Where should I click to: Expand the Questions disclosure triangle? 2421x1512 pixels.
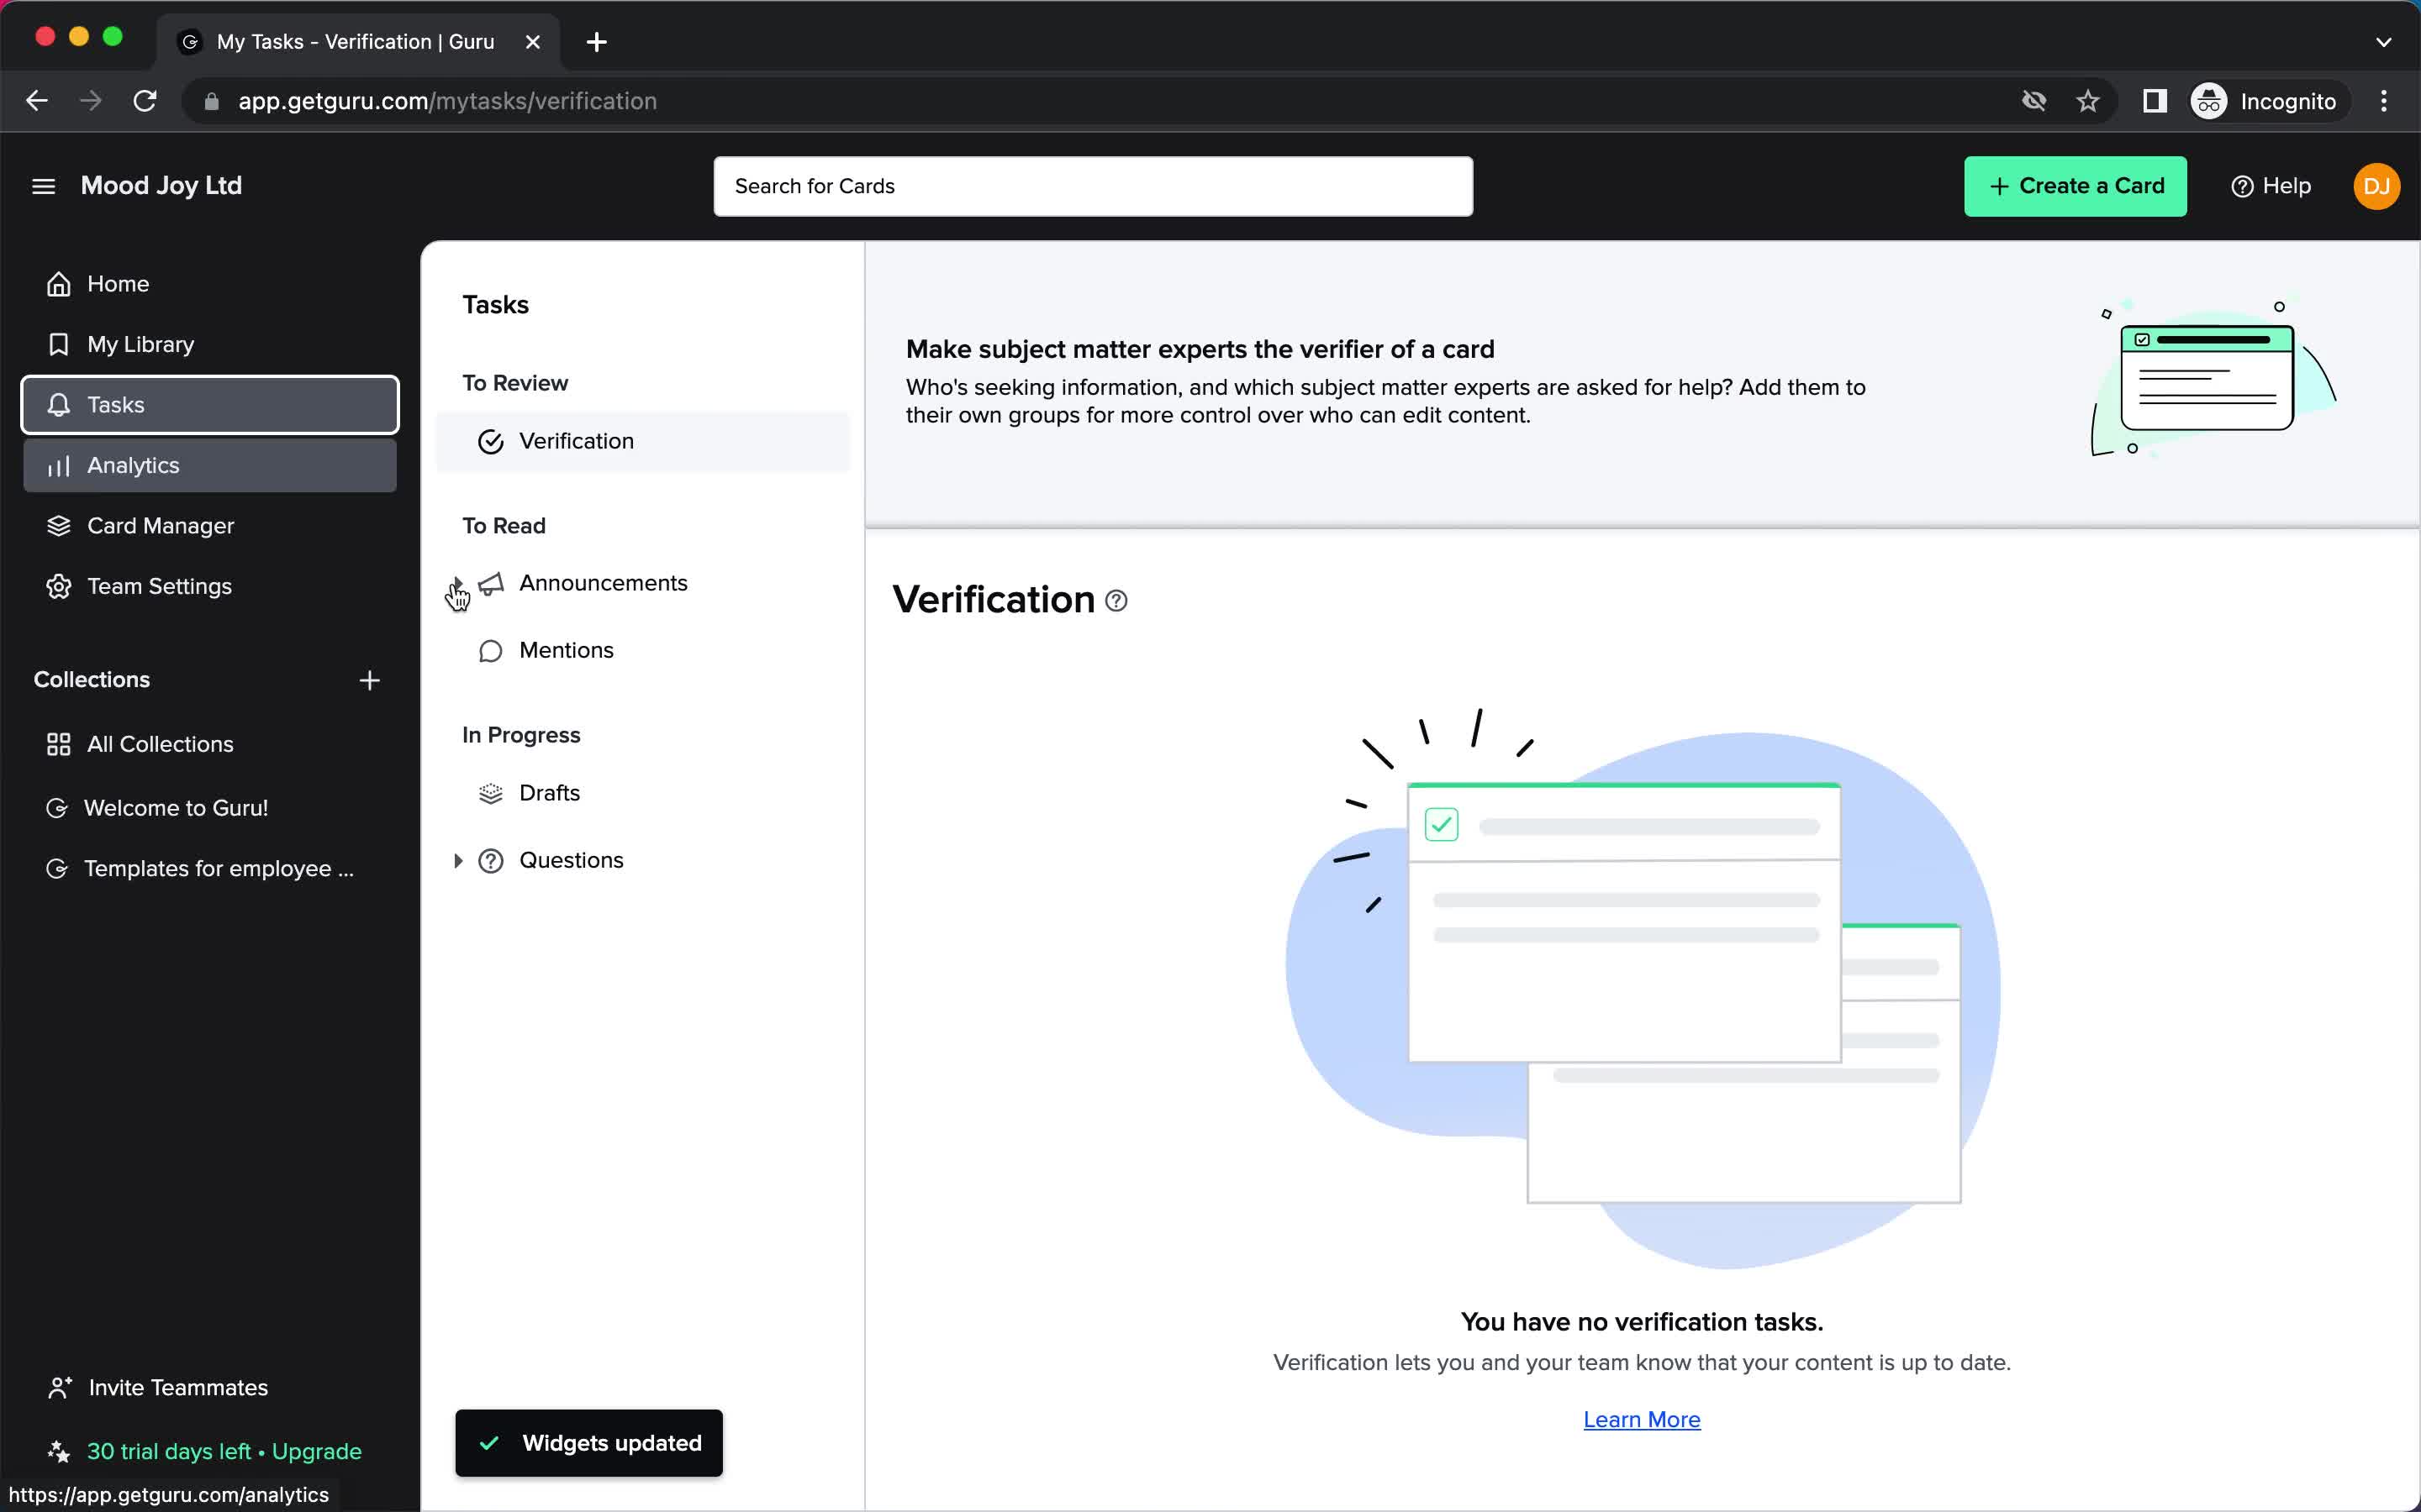pyautogui.click(x=456, y=858)
